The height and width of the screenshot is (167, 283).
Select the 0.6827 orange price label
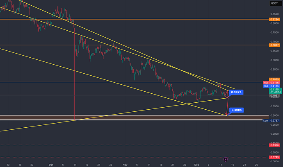coord(274,45)
